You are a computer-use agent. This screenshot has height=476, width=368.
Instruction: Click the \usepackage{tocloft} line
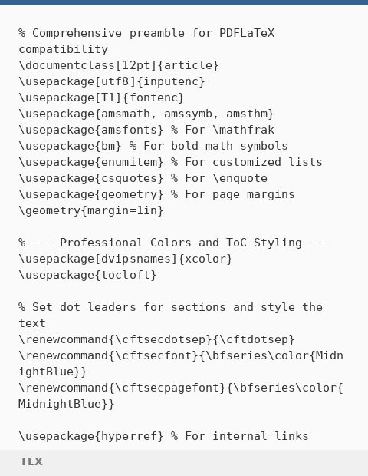coord(87,275)
